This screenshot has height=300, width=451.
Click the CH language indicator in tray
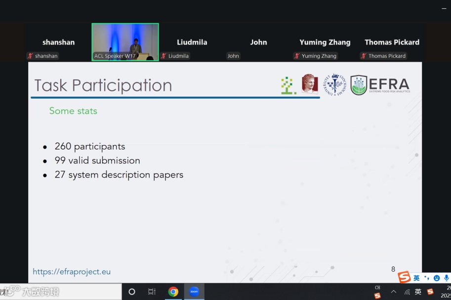tap(377, 287)
